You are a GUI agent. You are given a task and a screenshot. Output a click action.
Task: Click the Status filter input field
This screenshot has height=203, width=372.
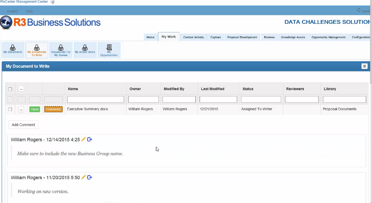click(x=261, y=99)
